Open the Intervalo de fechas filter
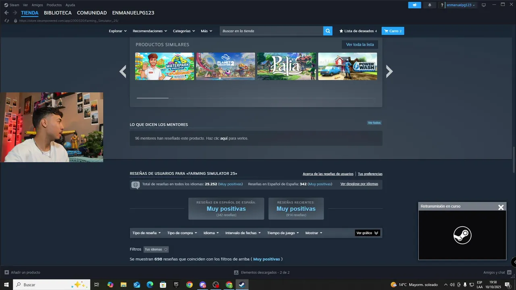The image size is (516, 290). (x=243, y=233)
